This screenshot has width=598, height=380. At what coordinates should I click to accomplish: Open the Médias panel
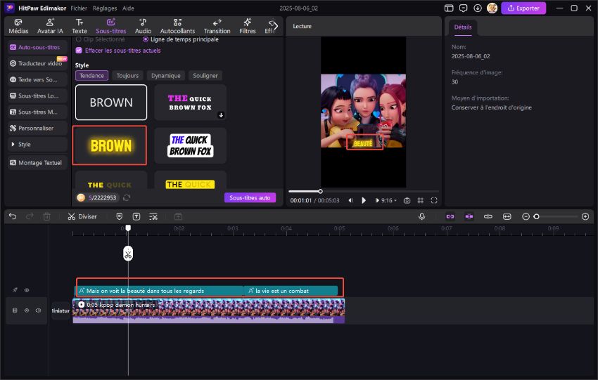tap(18, 26)
